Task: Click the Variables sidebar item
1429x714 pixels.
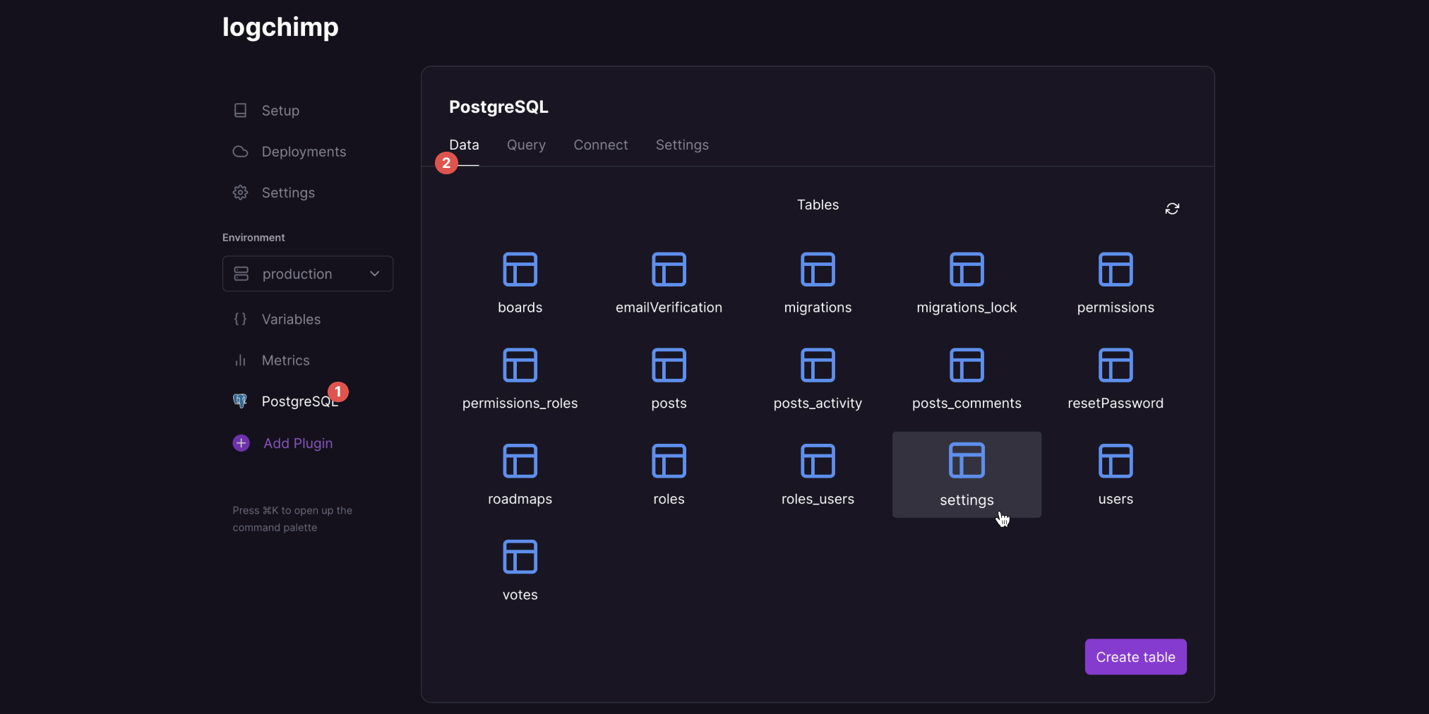Action: click(x=292, y=320)
